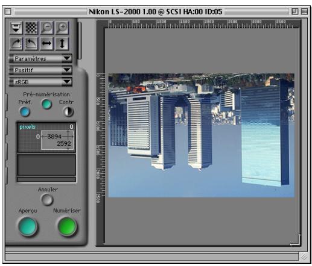
Task: Click the vertical ruler left of preview
Action: click(100, 138)
